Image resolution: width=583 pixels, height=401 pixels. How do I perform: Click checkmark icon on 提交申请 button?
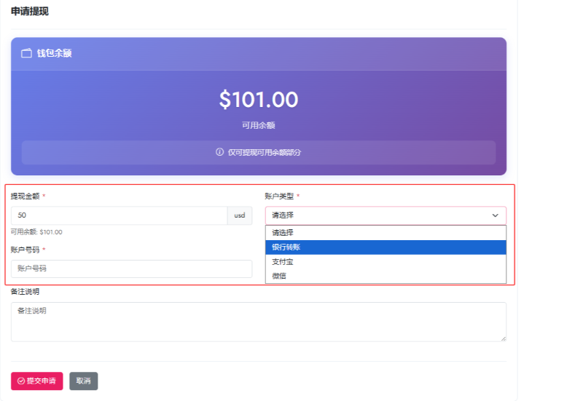click(x=21, y=381)
